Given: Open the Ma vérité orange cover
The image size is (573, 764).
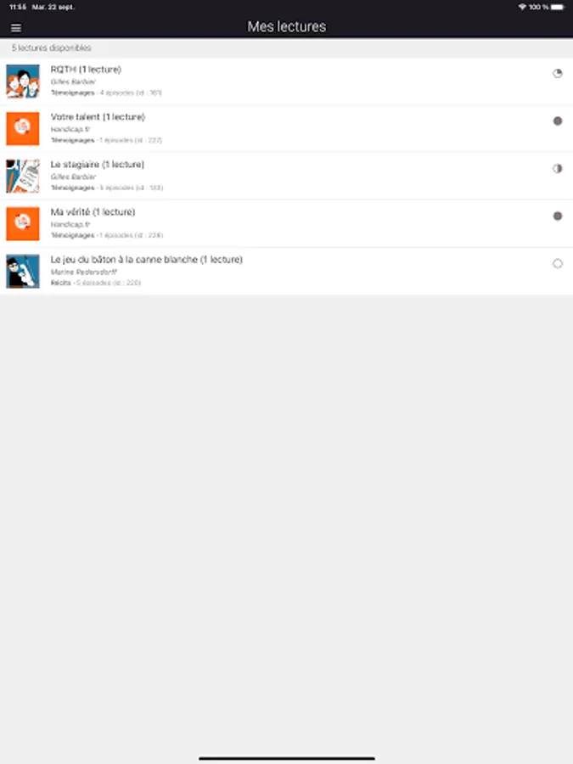Looking at the screenshot, I should [x=22, y=223].
